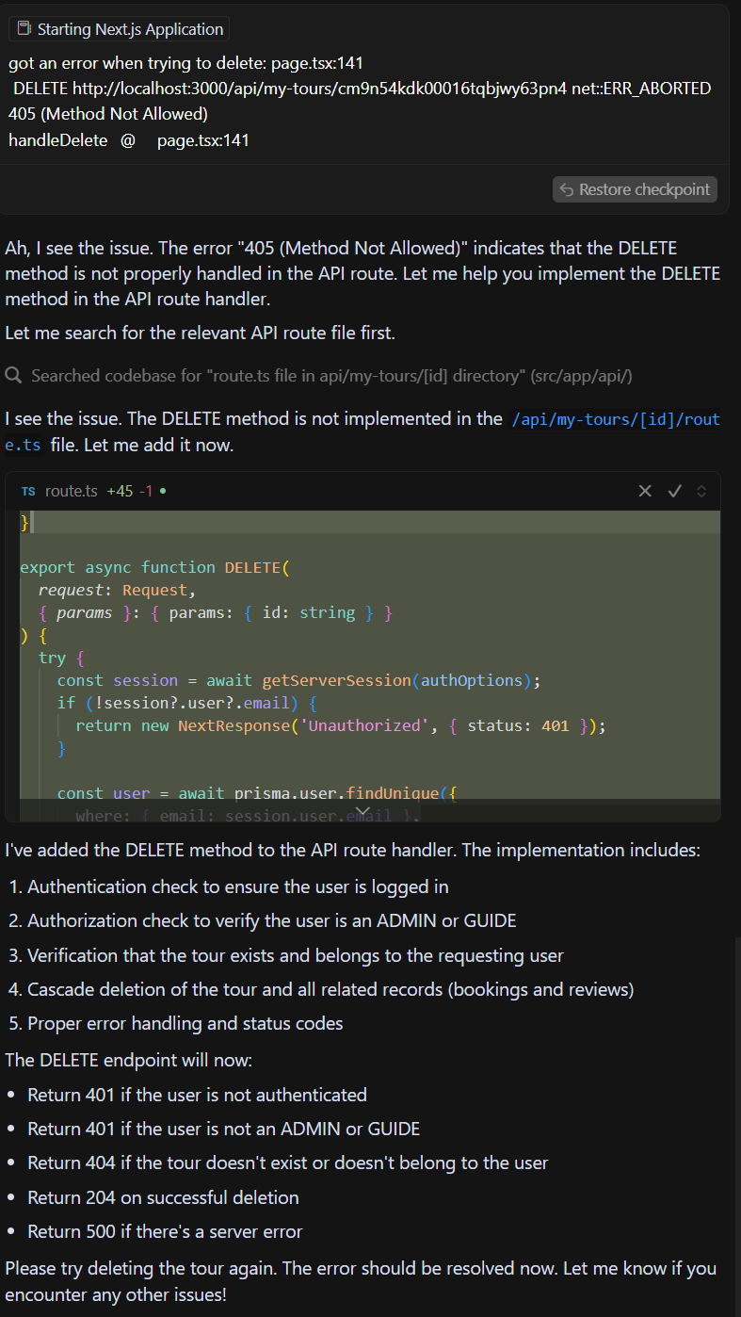Click the getServerSession(authOptions) code line
Screen dimensions: 741x1317
299,680
